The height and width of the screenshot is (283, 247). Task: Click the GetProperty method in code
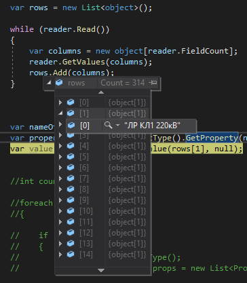212,138
